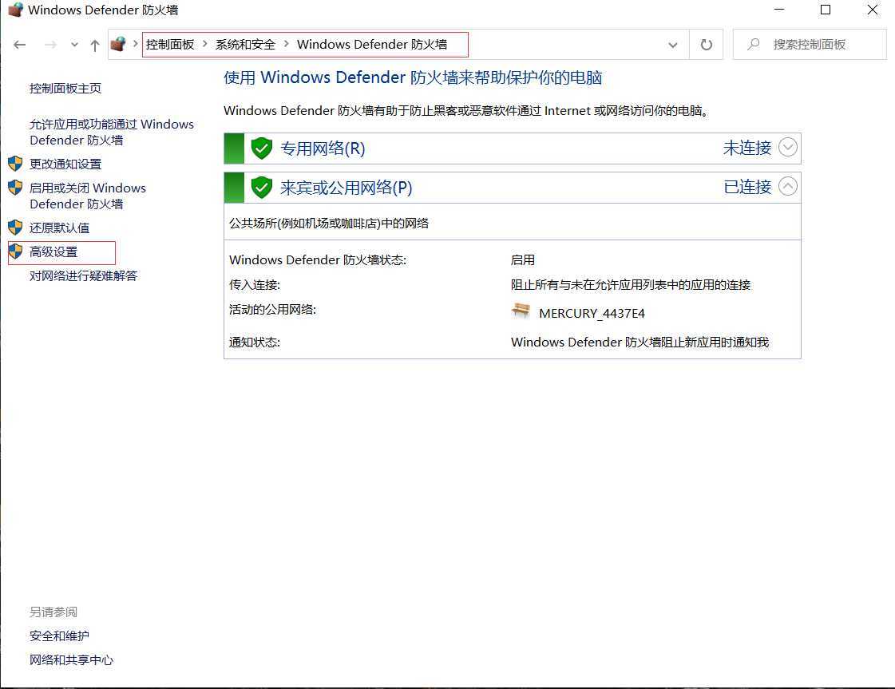Click shield icon beside 高级设置
The width and height of the screenshot is (895, 689).
point(15,251)
